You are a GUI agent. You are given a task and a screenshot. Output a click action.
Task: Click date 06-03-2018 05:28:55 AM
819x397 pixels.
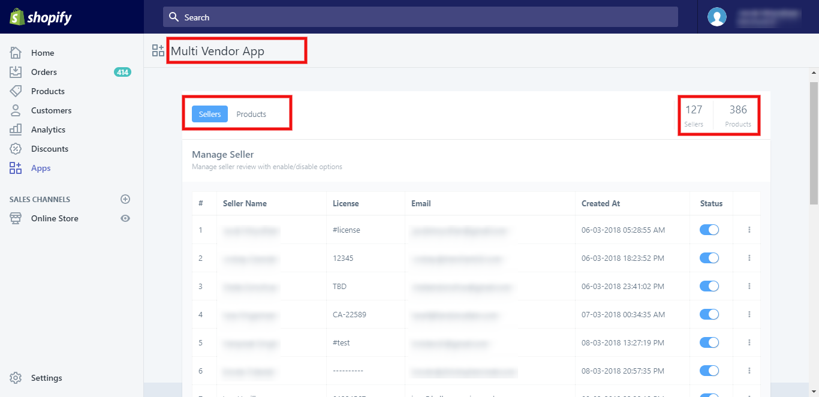(x=623, y=230)
